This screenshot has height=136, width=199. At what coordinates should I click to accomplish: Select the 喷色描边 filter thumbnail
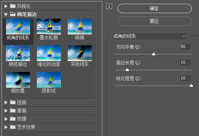tap(18, 53)
